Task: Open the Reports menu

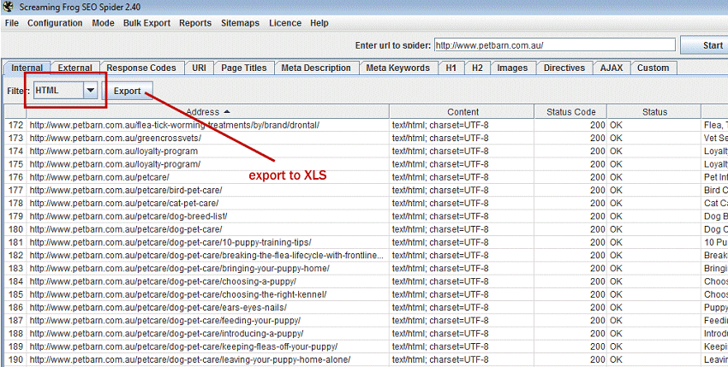Action: [195, 23]
